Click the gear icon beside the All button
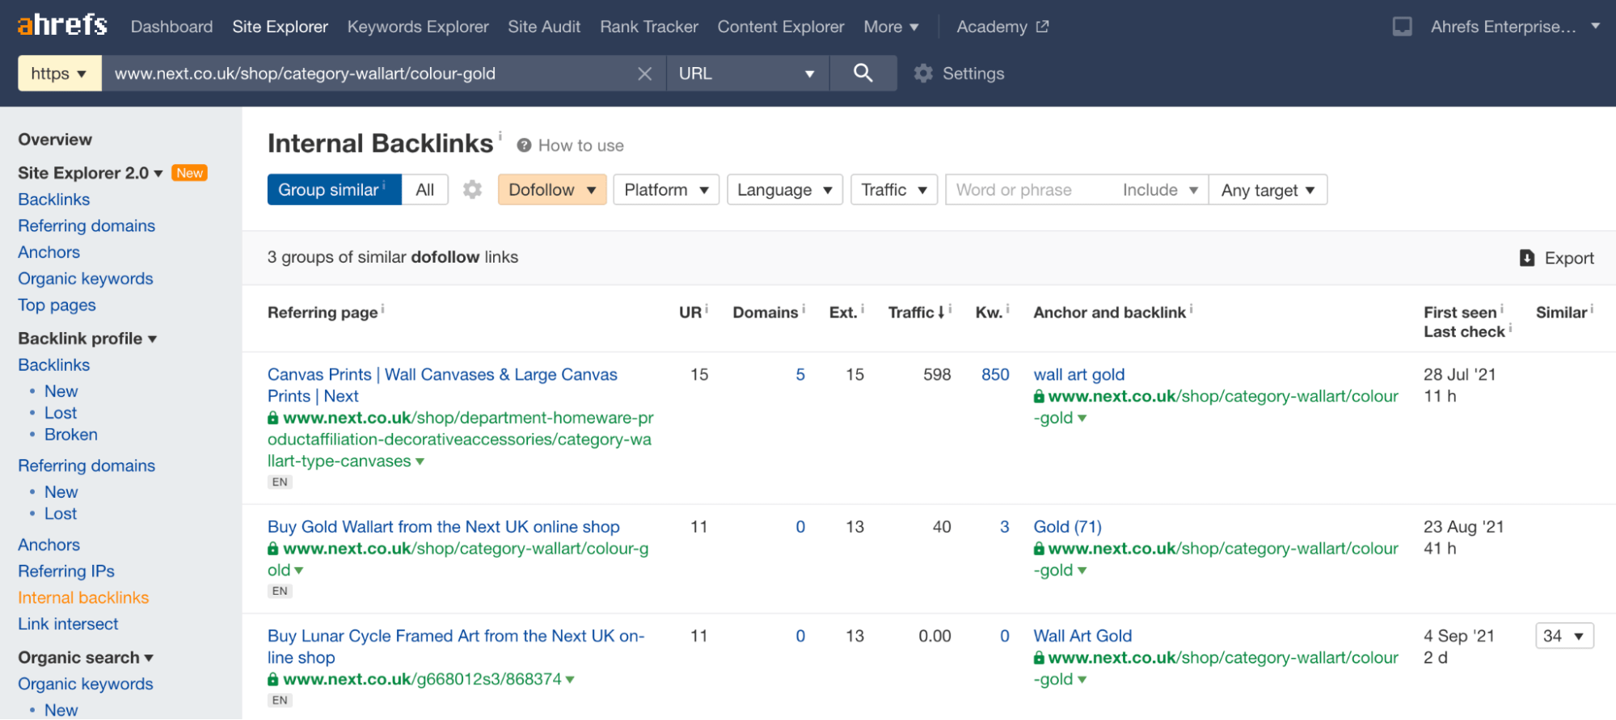The height and width of the screenshot is (720, 1616). coord(472,190)
